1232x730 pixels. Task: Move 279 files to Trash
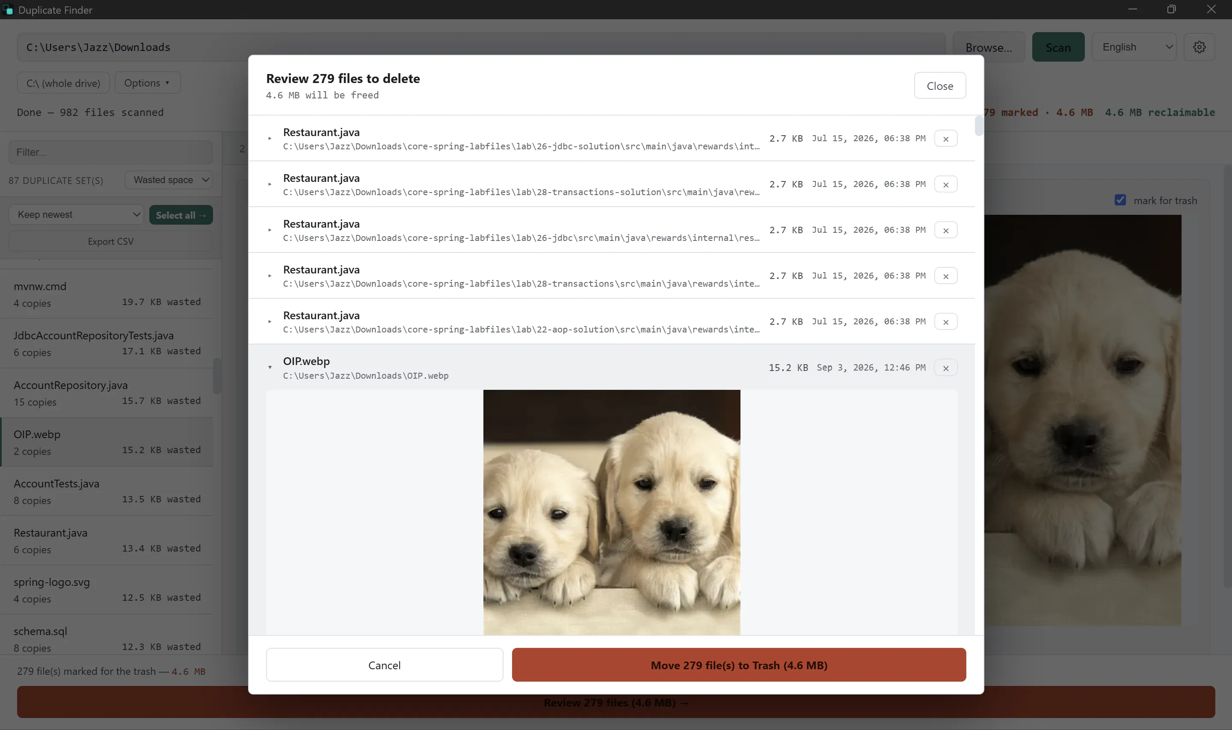tap(738, 665)
